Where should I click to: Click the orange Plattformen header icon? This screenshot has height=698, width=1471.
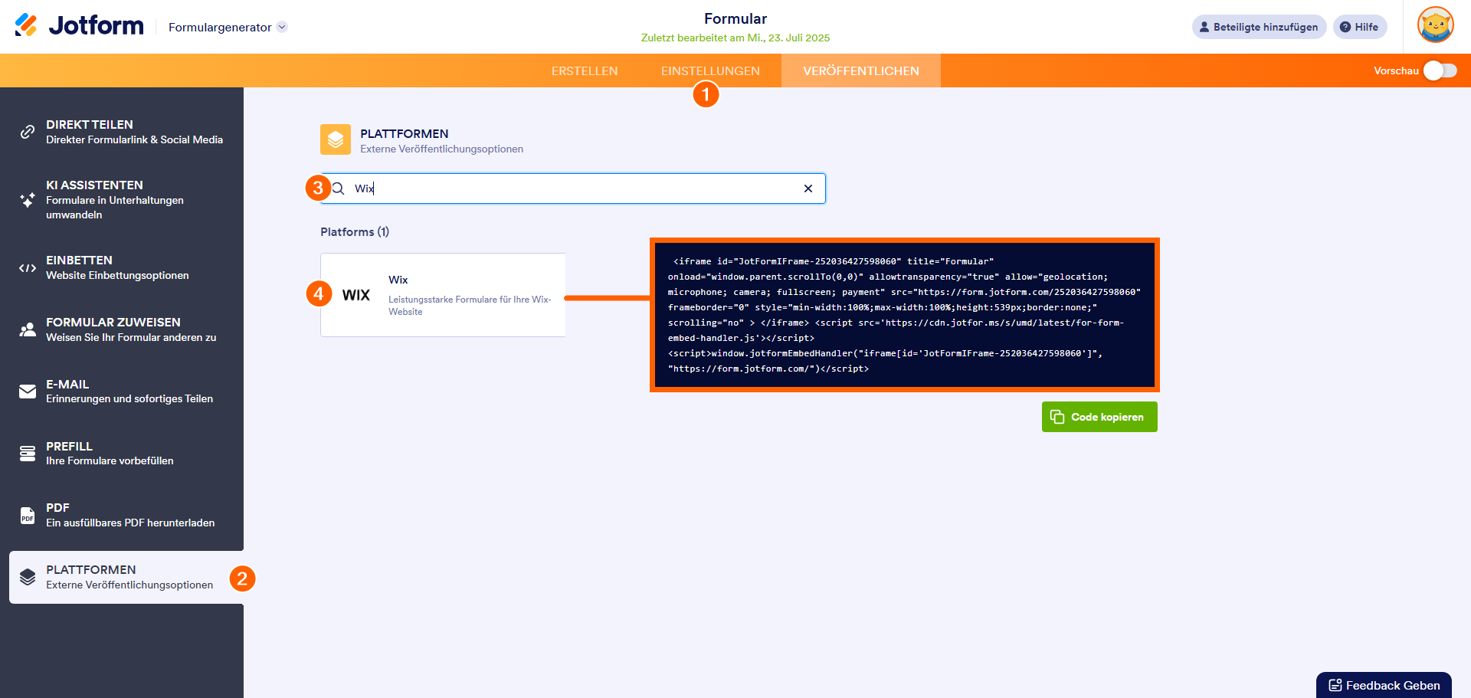336,139
